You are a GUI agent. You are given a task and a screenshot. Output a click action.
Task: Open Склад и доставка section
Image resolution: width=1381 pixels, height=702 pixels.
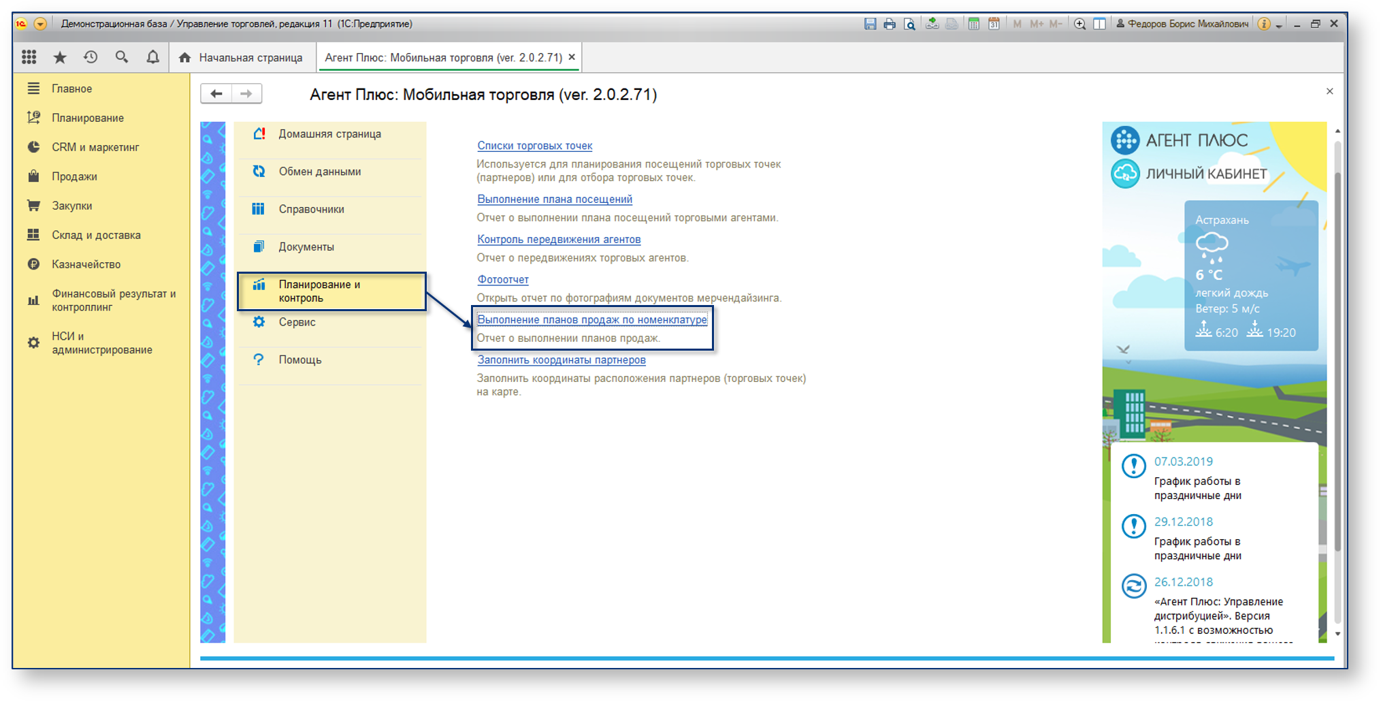[x=101, y=235]
